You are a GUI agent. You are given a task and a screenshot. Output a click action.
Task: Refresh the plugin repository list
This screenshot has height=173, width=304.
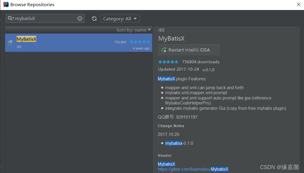click(x=94, y=19)
